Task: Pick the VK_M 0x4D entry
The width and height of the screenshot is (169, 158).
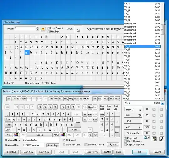Action: [x=142, y=86]
